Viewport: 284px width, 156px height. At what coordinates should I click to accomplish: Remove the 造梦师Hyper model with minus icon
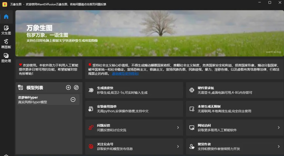pyautogui.click(x=73, y=100)
